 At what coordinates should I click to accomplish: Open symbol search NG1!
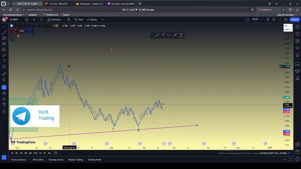[14, 20]
